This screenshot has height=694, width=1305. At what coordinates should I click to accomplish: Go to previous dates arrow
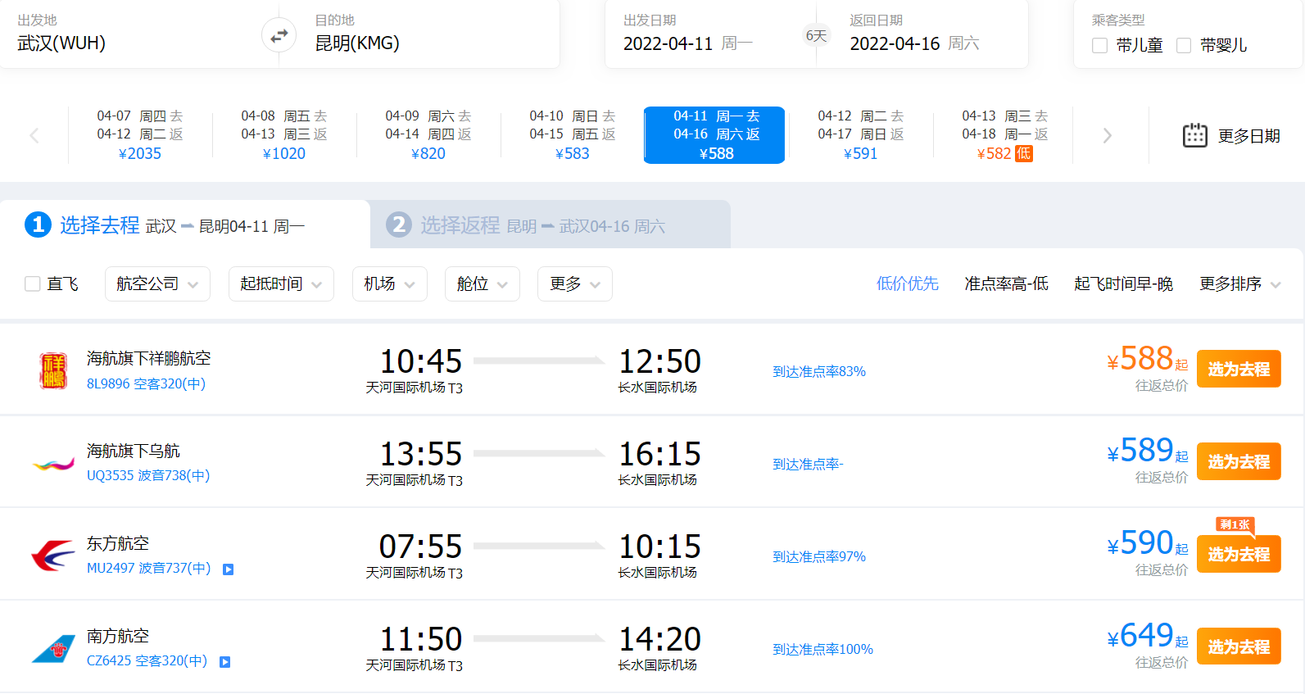(x=34, y=135)
